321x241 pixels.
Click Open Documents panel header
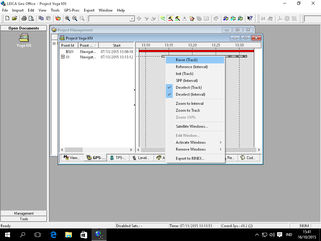(x=24, y=28)
